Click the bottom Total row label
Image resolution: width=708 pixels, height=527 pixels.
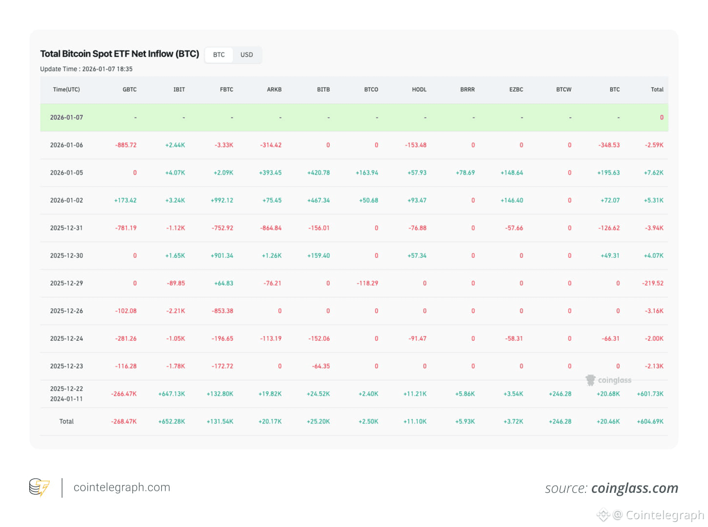tap(66, 422)
